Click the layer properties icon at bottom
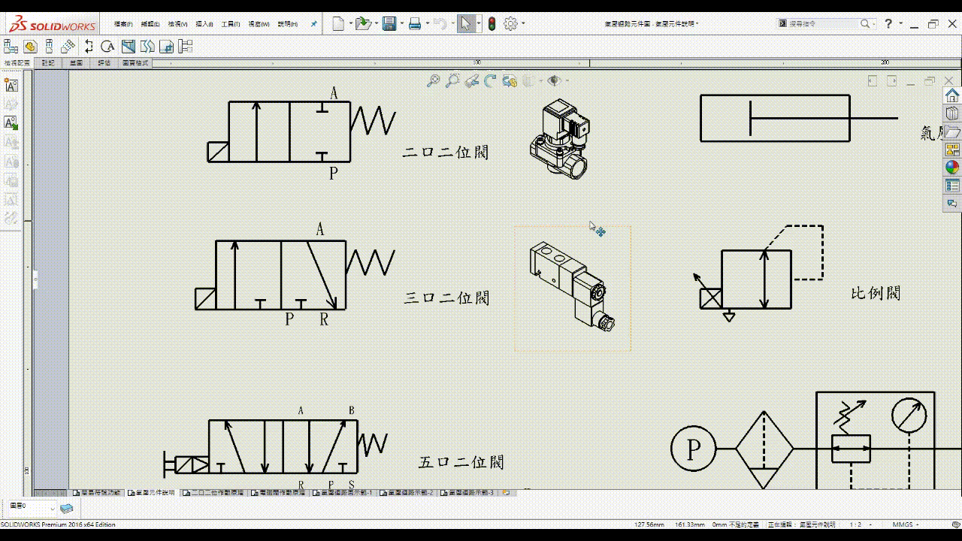Viewport: 962px width, 541px height. pos(66,509)
